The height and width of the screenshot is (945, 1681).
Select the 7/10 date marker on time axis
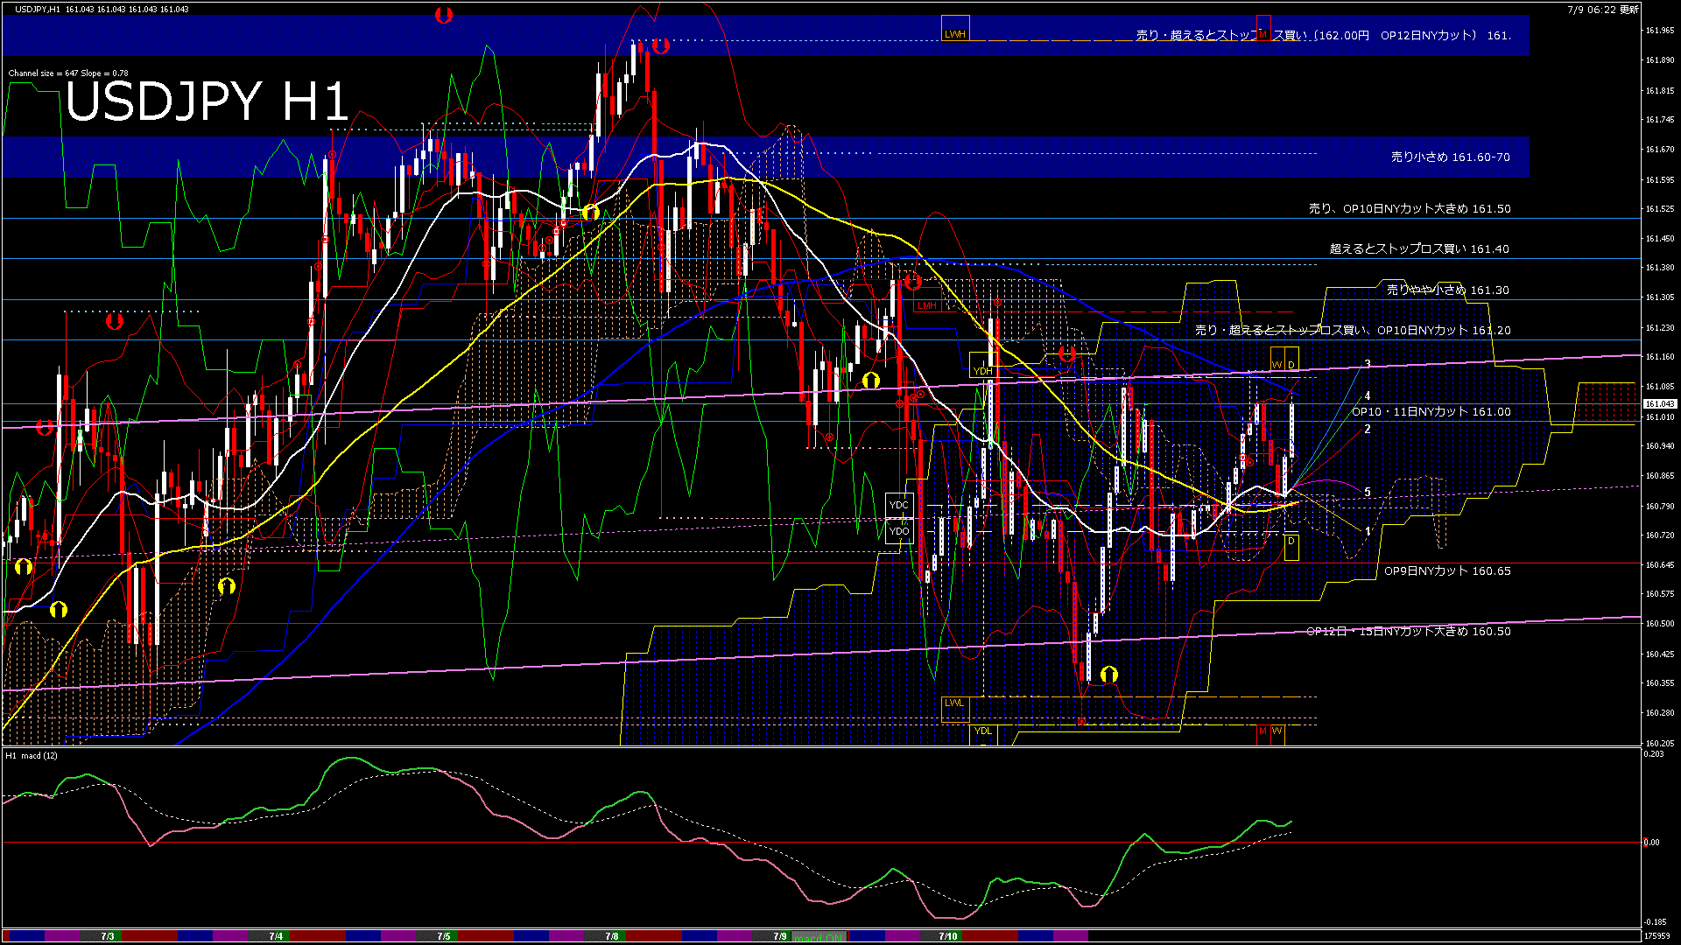pos(947,936)
